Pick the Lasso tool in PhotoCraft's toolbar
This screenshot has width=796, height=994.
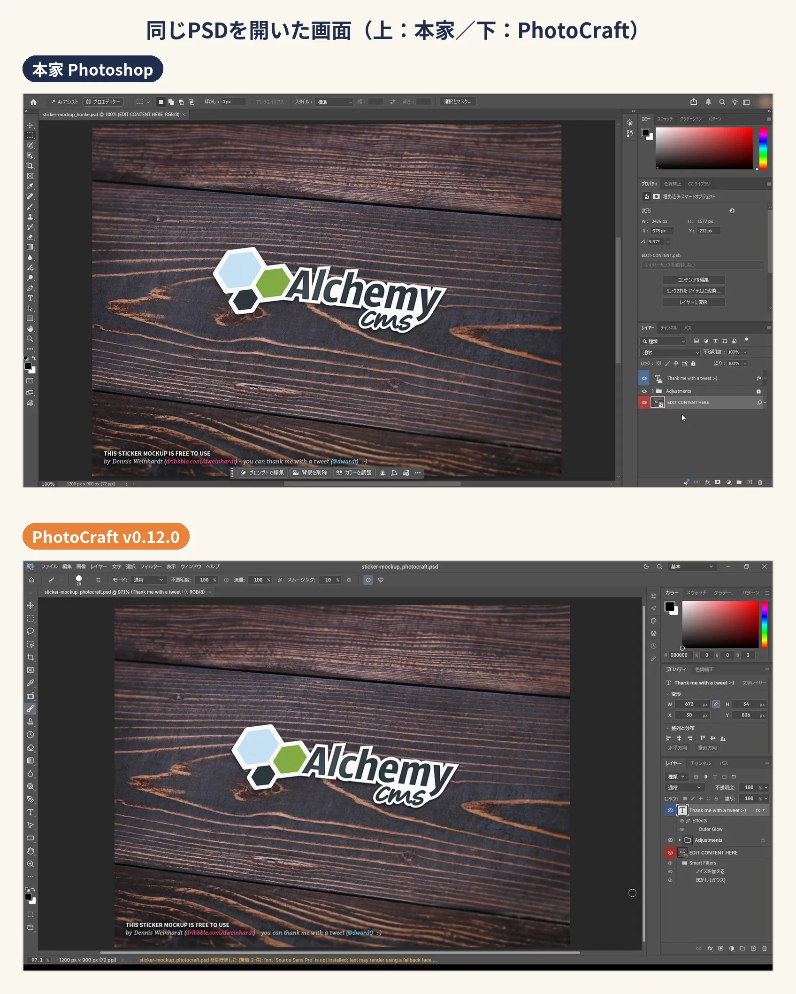point(31,631)
